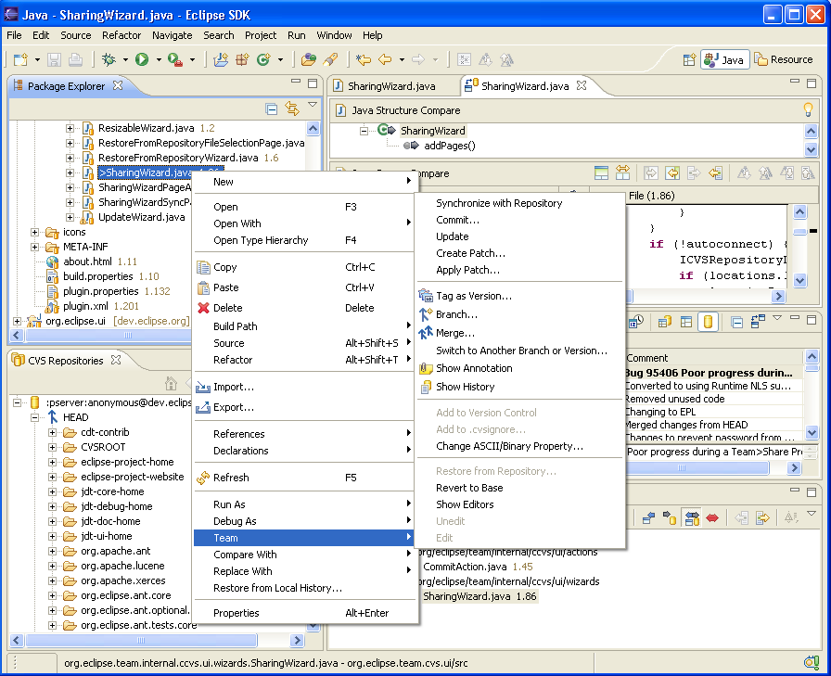Switch to the first SharingWizard.java editor tab

click(391, 86)
